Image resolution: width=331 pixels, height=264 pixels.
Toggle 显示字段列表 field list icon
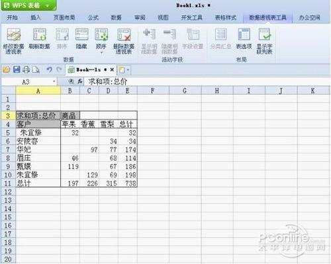coord(264,34)
